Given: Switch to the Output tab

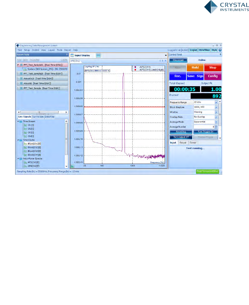Looking at the screenshot, I should [183, 143].
